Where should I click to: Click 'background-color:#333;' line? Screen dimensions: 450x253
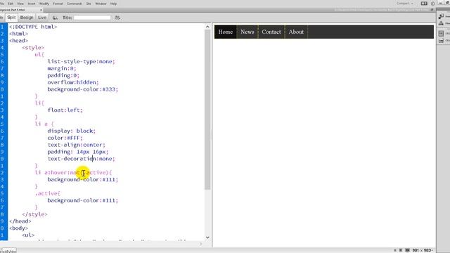click(x=83, y=89)
